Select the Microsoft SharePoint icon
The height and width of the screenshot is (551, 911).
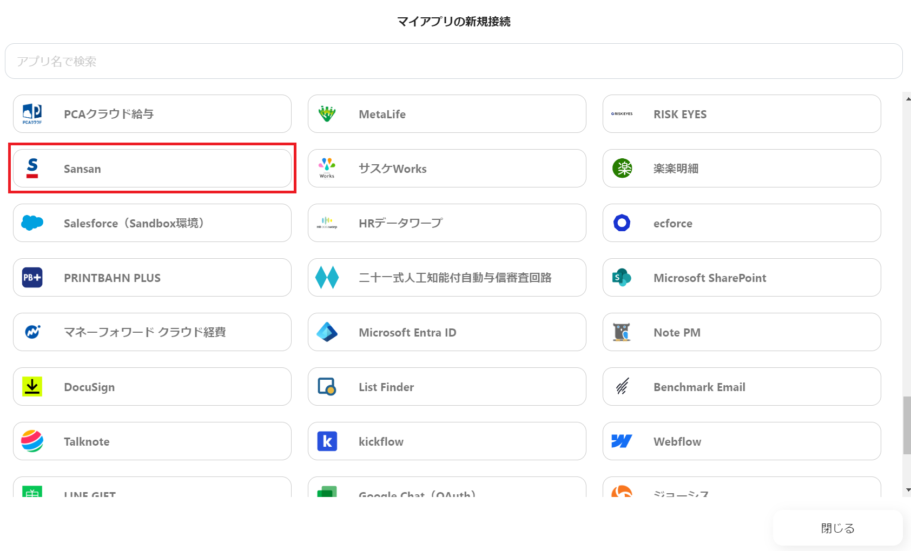point(622,277)
